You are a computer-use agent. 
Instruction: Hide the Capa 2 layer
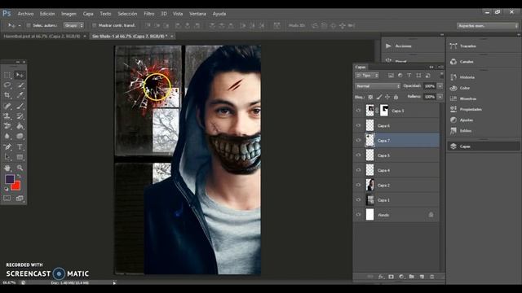click(359, 185)
